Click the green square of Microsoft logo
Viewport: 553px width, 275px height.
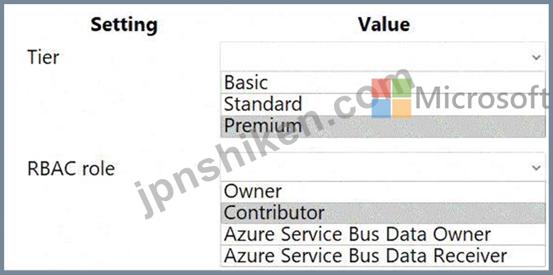pyautogui.click(x=402, y=88)
